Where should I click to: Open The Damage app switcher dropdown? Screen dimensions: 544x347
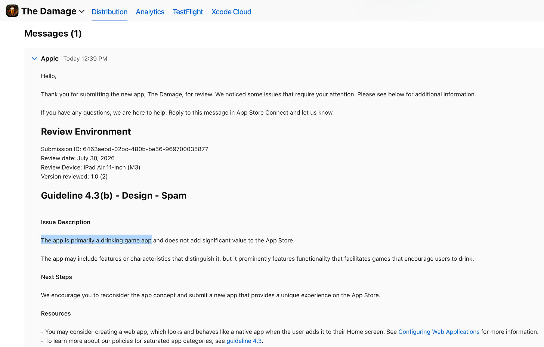[x=81, y=12]
